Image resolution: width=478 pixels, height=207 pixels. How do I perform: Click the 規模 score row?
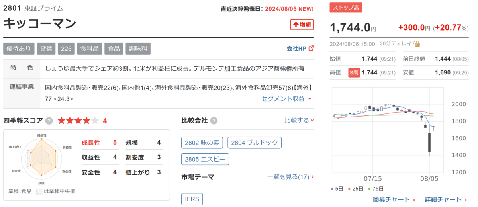tap(143, 142)
